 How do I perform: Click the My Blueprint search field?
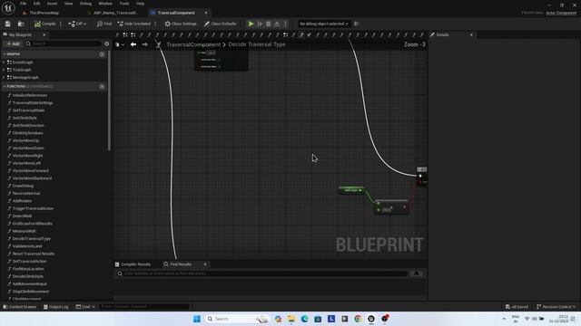(x=64, y=43)
